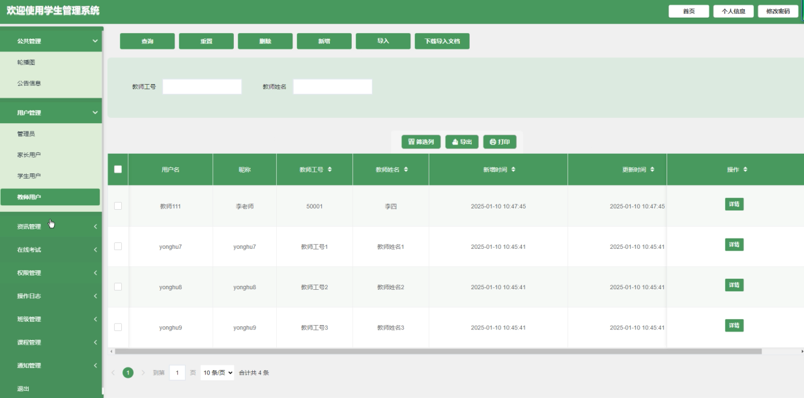Click the 用户名 column header
804x398 pixels.
[x=171, y=169]
